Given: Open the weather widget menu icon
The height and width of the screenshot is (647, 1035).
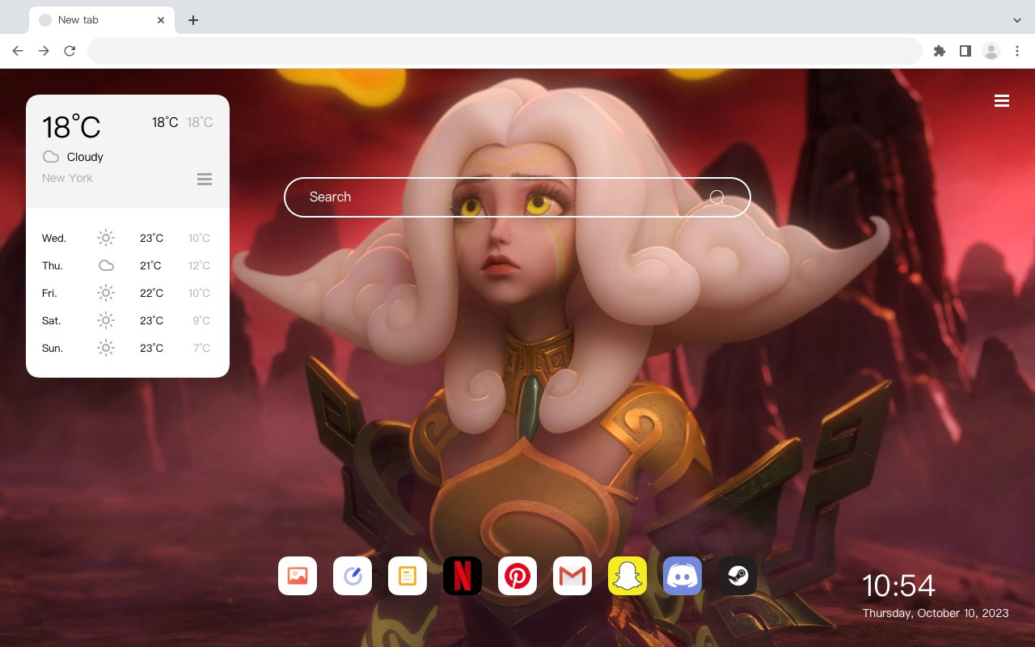Looking at the screenshot, I should [205, 179].
